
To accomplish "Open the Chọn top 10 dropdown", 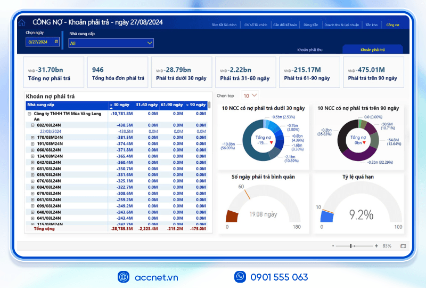I will 250,95.
